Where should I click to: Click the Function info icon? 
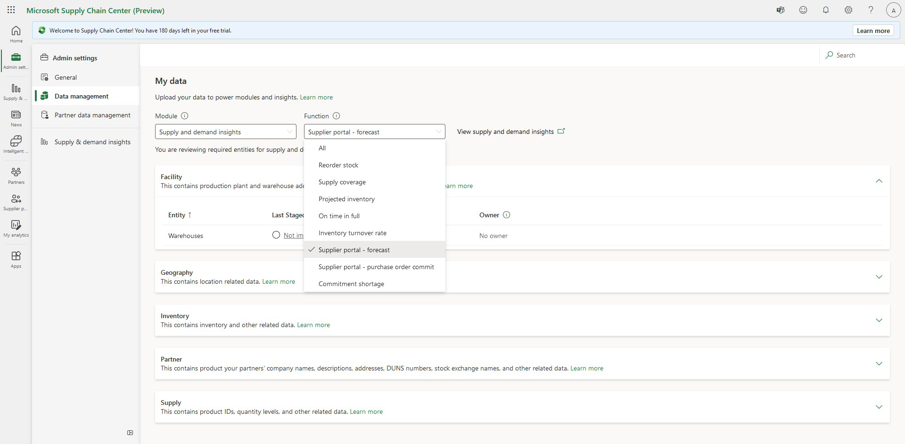coord(336,116)
